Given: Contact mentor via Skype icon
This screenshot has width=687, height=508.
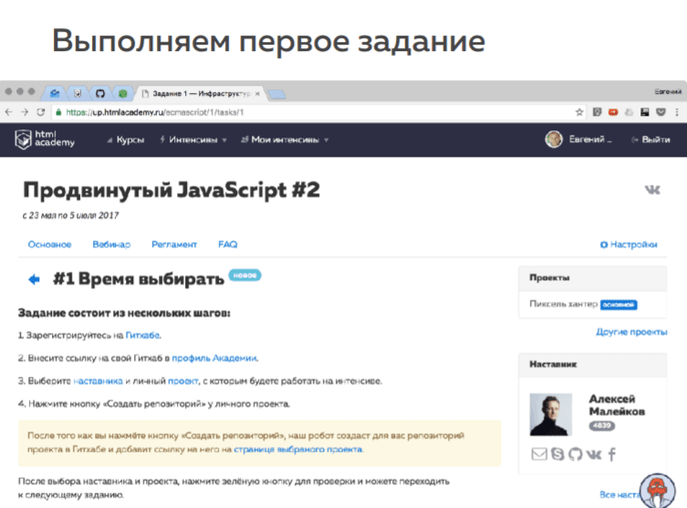Looking at the screenshot, I should [557, 454].
